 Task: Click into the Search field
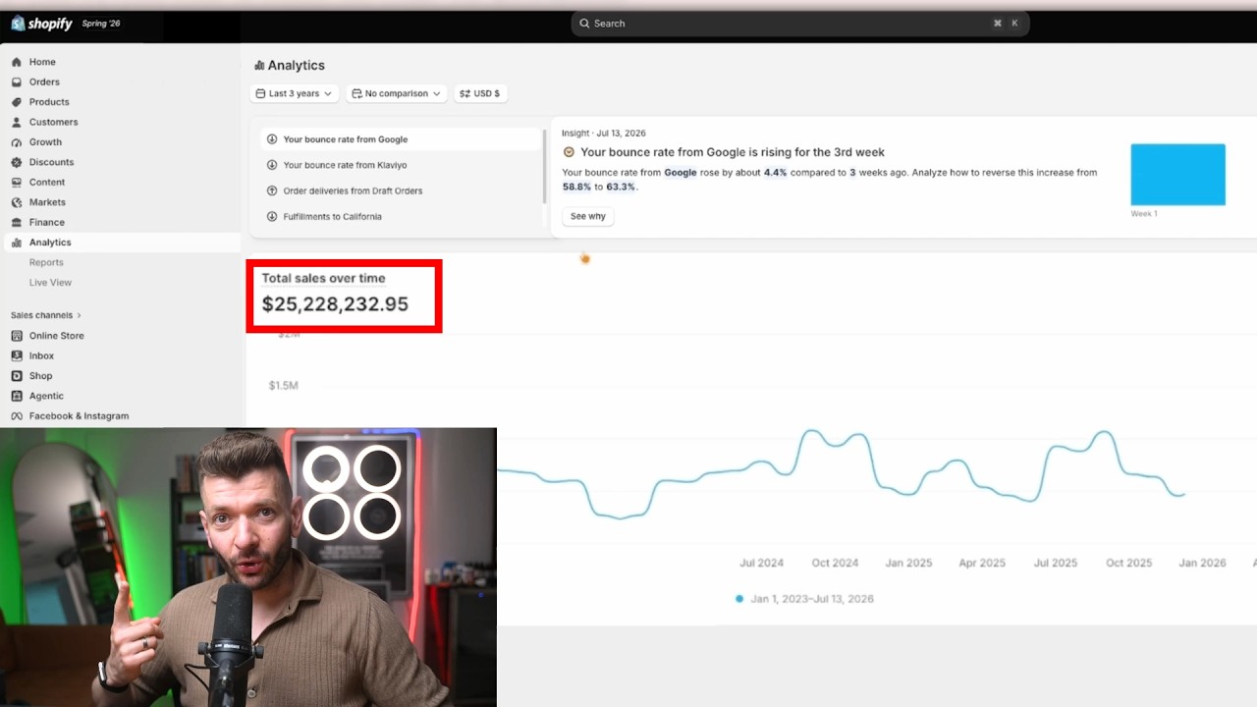click(799, 24)
